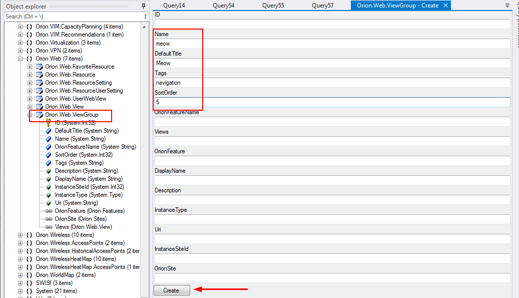This screenshot has height=298, width=519.
Task: Switch to the Query14 tab
Action: tap(174, 6)
